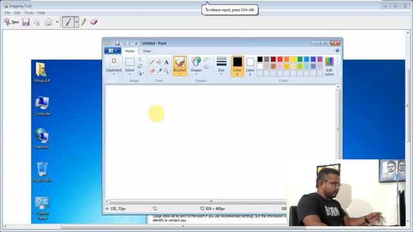Click Paint's vertical scrollbar up arrow

338,87
